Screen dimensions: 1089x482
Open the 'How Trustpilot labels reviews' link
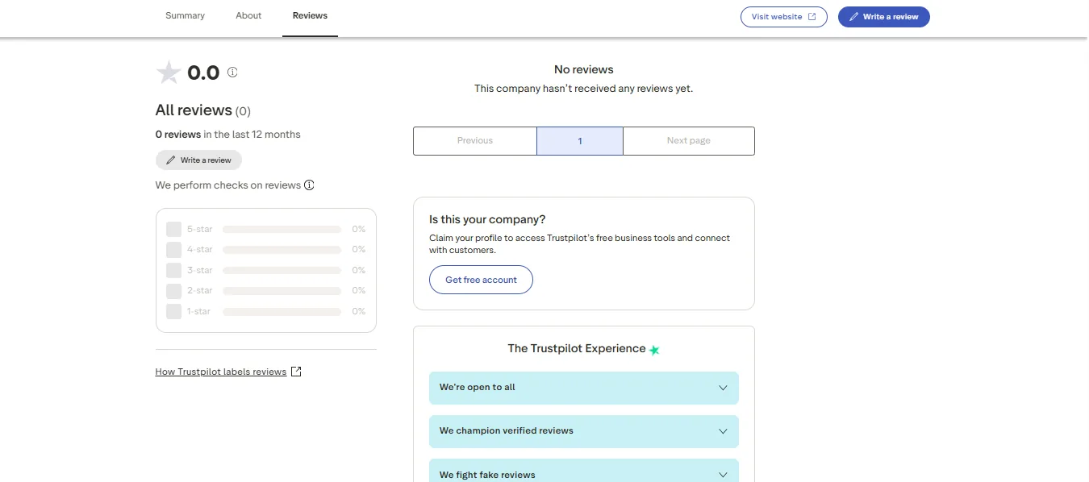221,372
